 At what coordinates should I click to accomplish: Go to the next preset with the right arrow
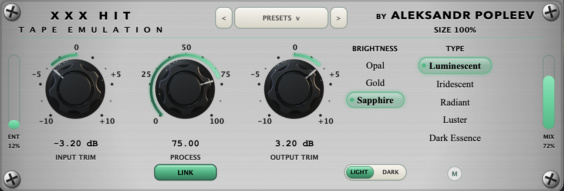tap(338, 18)
